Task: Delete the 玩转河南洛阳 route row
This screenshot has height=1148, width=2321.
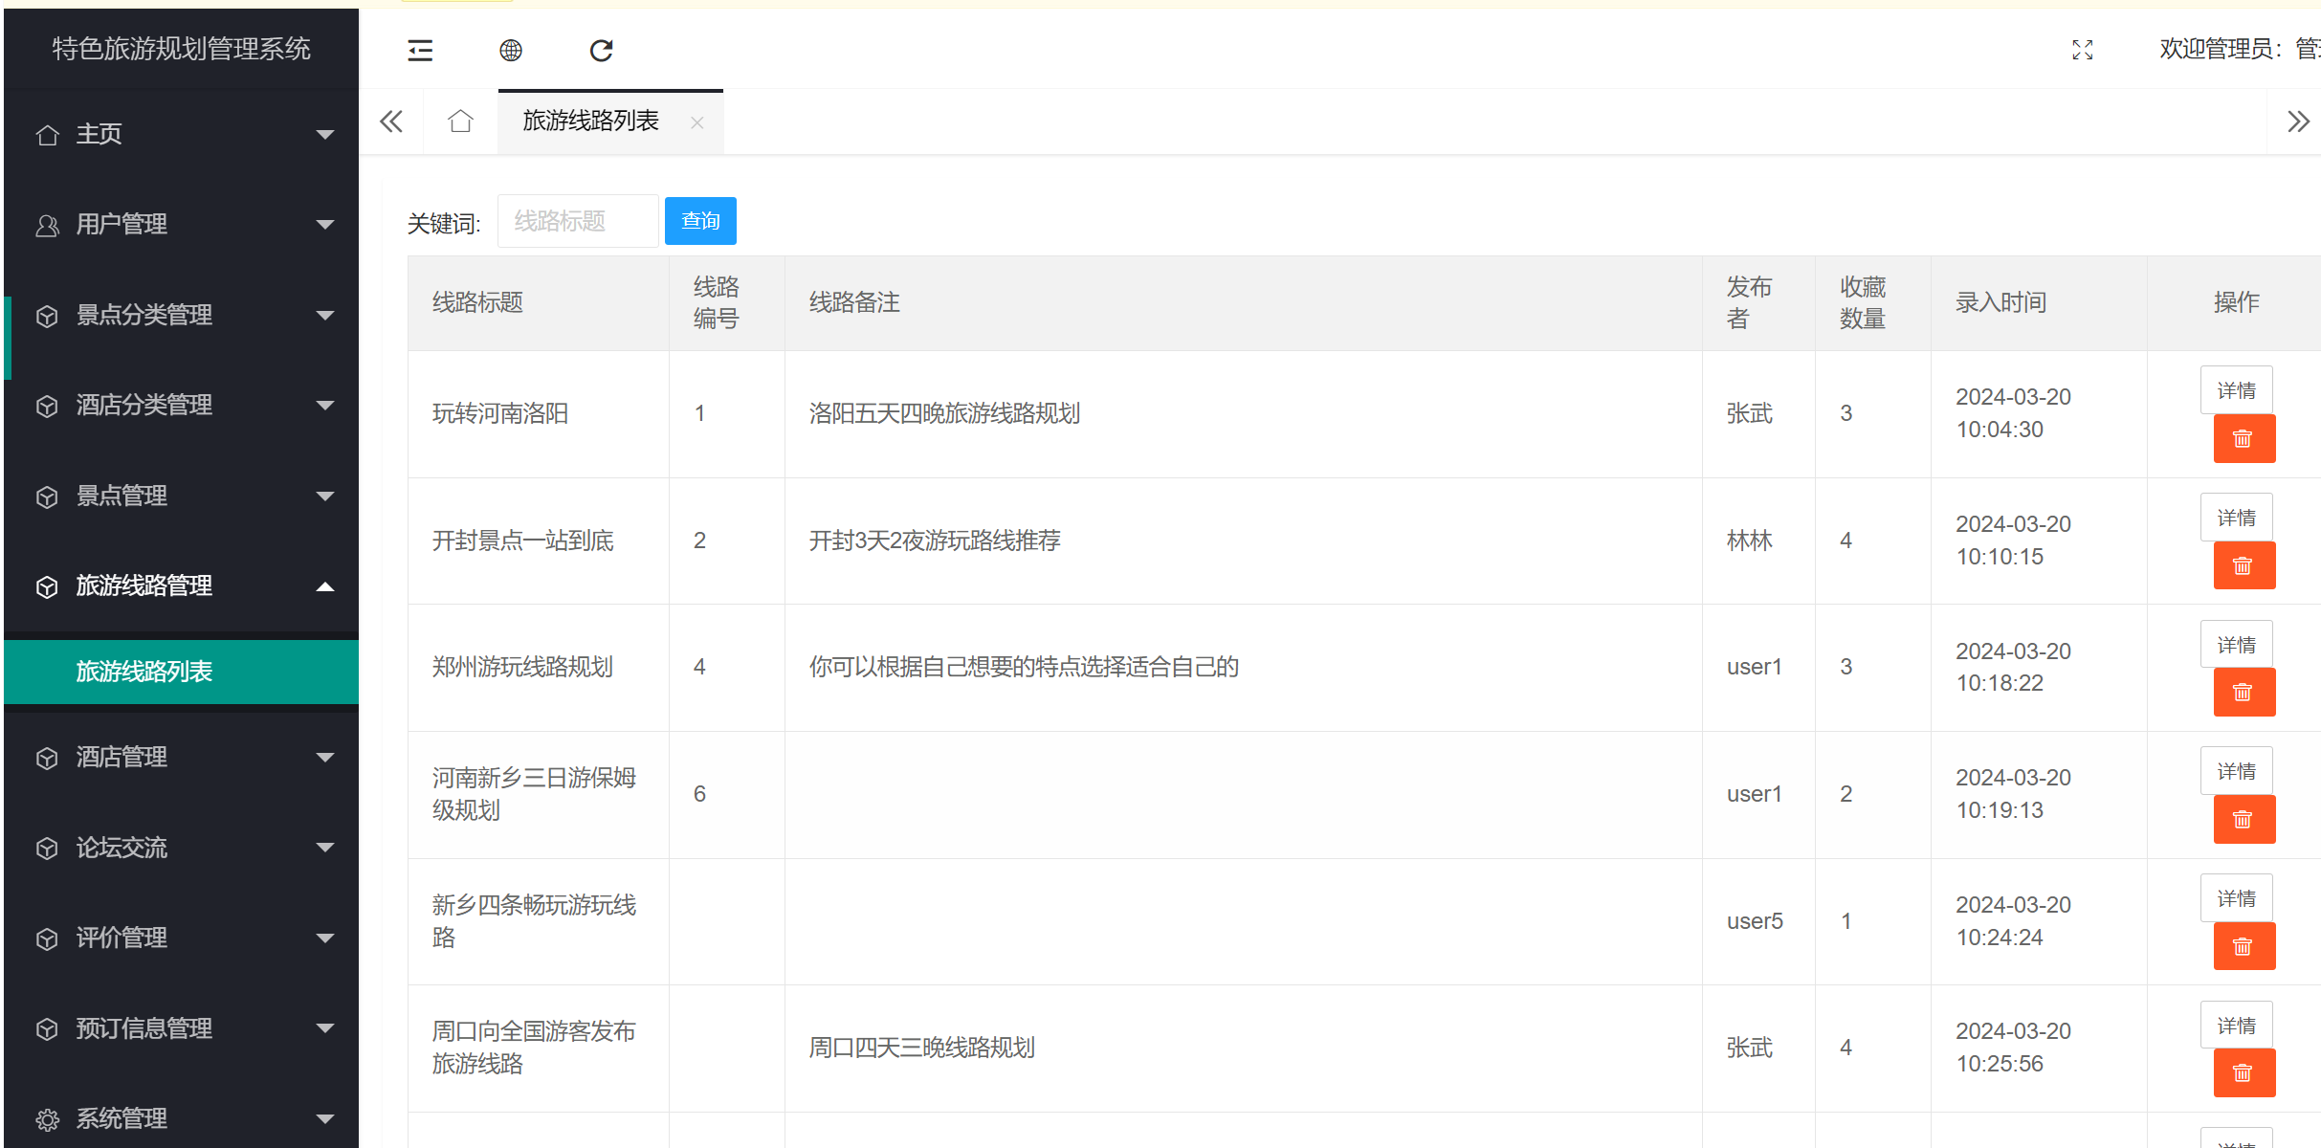Action: pyautogui.click(x=2244, y=439)
